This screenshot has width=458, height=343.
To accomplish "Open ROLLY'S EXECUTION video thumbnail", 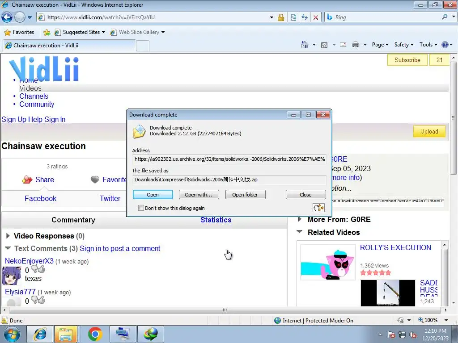I will tap(328, 262).
